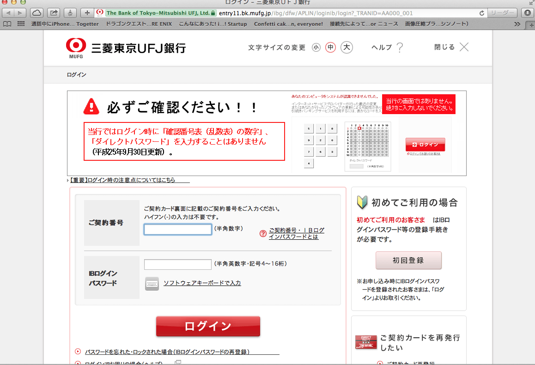
Task: Click the reload page icon in address bar
Action: tap(482, 13)
